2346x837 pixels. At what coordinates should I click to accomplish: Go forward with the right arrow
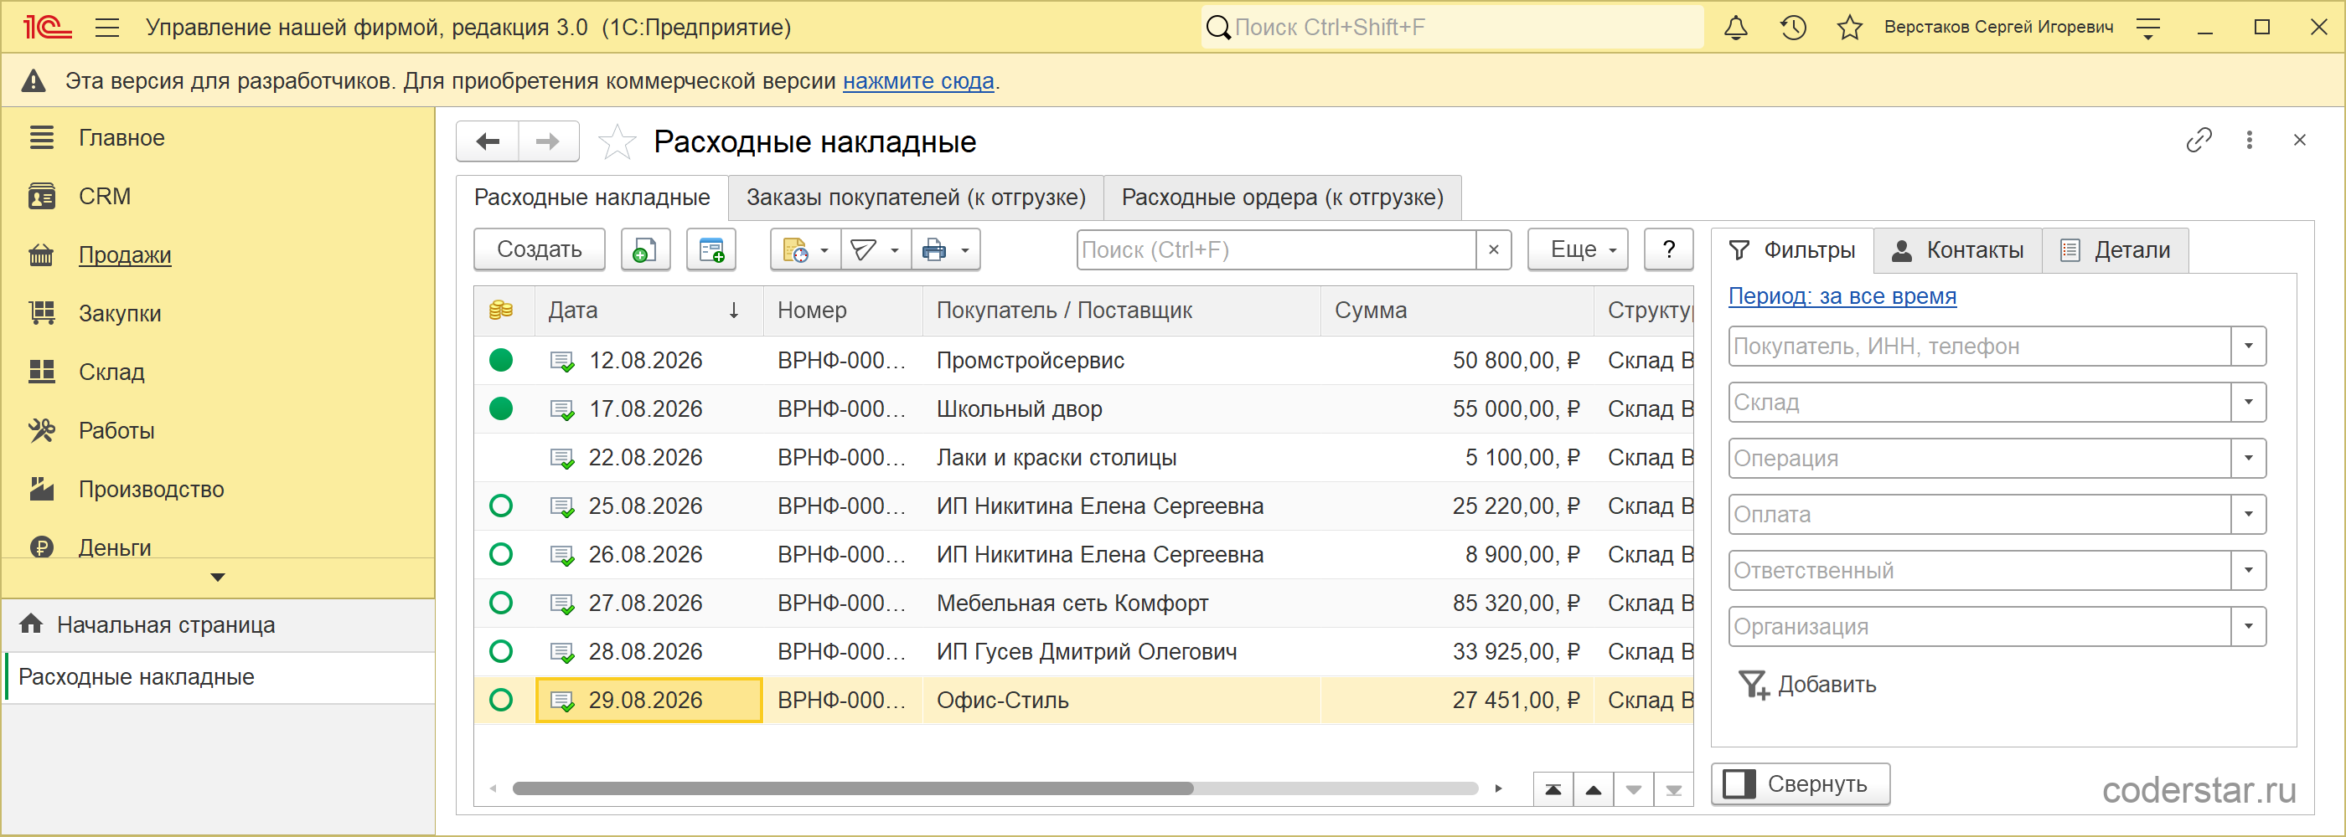548,141
